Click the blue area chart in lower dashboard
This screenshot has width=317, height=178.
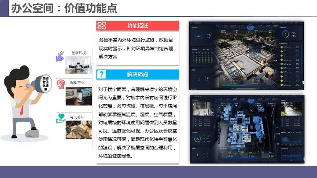(291, 140)
